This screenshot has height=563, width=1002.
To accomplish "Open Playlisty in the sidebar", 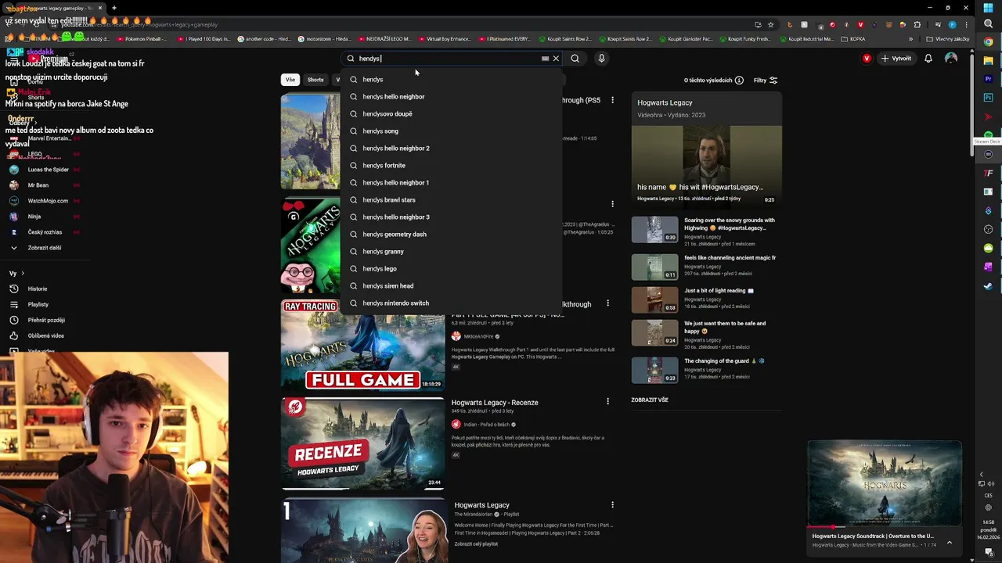I will 38,304.
